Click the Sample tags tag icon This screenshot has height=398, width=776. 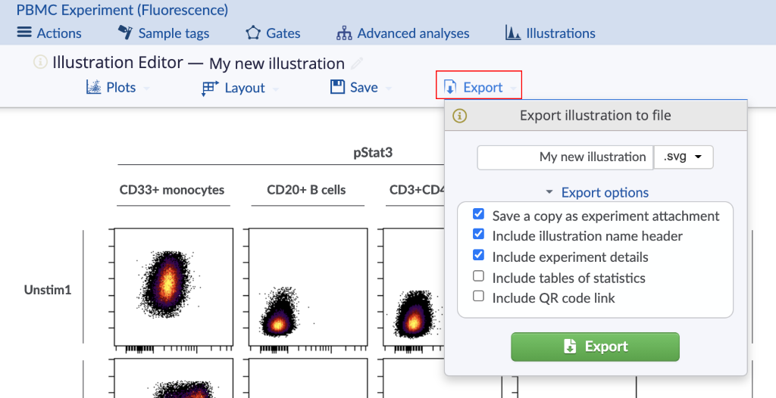click(x=125, y=33)
